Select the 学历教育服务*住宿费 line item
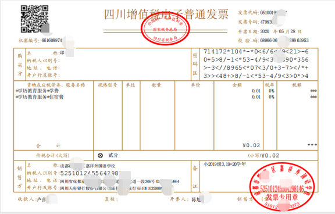Viewport: 335px width, 214px height. [40, 97]
